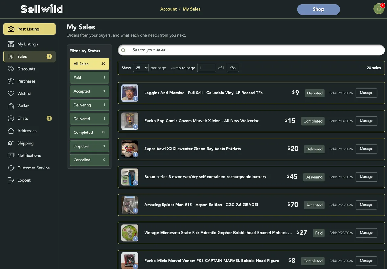This screenshot has width=387, height=269.
Task: Manage the Amazing Spider-Man #15 sale
Action: [366, 205]
